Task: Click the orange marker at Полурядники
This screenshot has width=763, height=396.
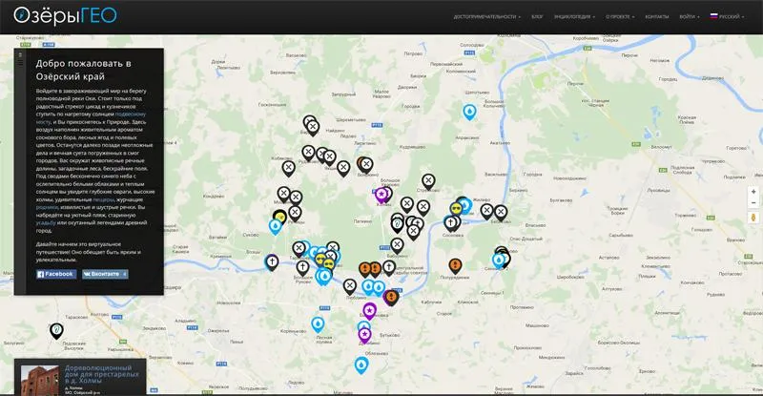Action: tap(455, 266)
